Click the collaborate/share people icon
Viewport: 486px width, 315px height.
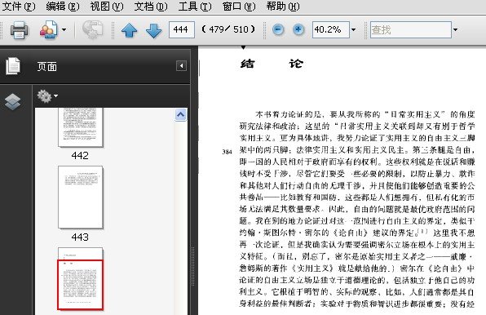pos(48,29)
